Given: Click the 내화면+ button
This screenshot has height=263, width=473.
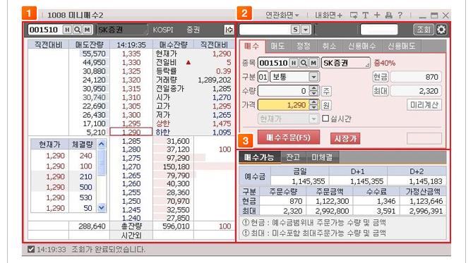Looking at the screenshot, I should tap(328, 15).
